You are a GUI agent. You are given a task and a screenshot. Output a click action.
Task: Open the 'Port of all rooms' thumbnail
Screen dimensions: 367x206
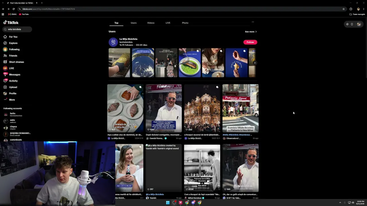pos(236,63)
